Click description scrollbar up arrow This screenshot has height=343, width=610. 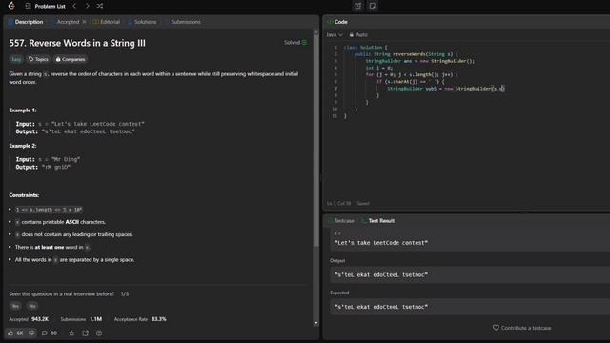[315, 32]
